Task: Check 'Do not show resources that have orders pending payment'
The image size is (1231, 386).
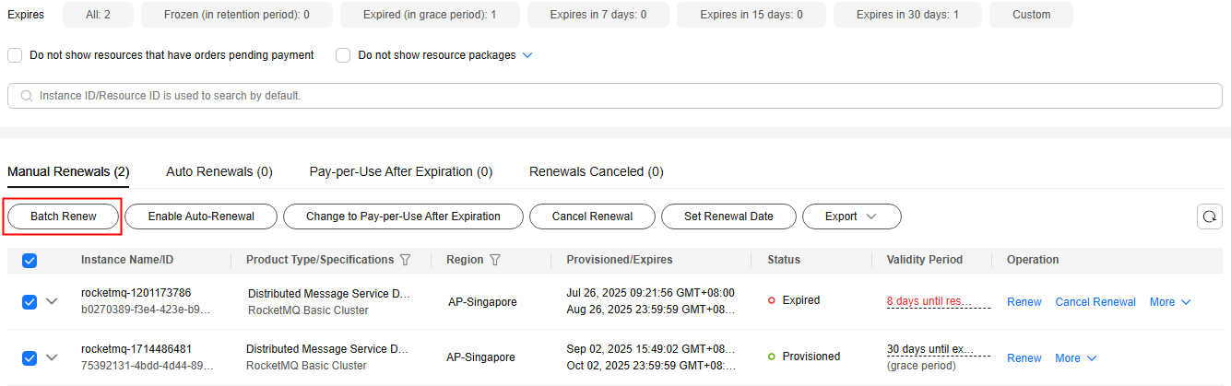Action: pos(15,55)
